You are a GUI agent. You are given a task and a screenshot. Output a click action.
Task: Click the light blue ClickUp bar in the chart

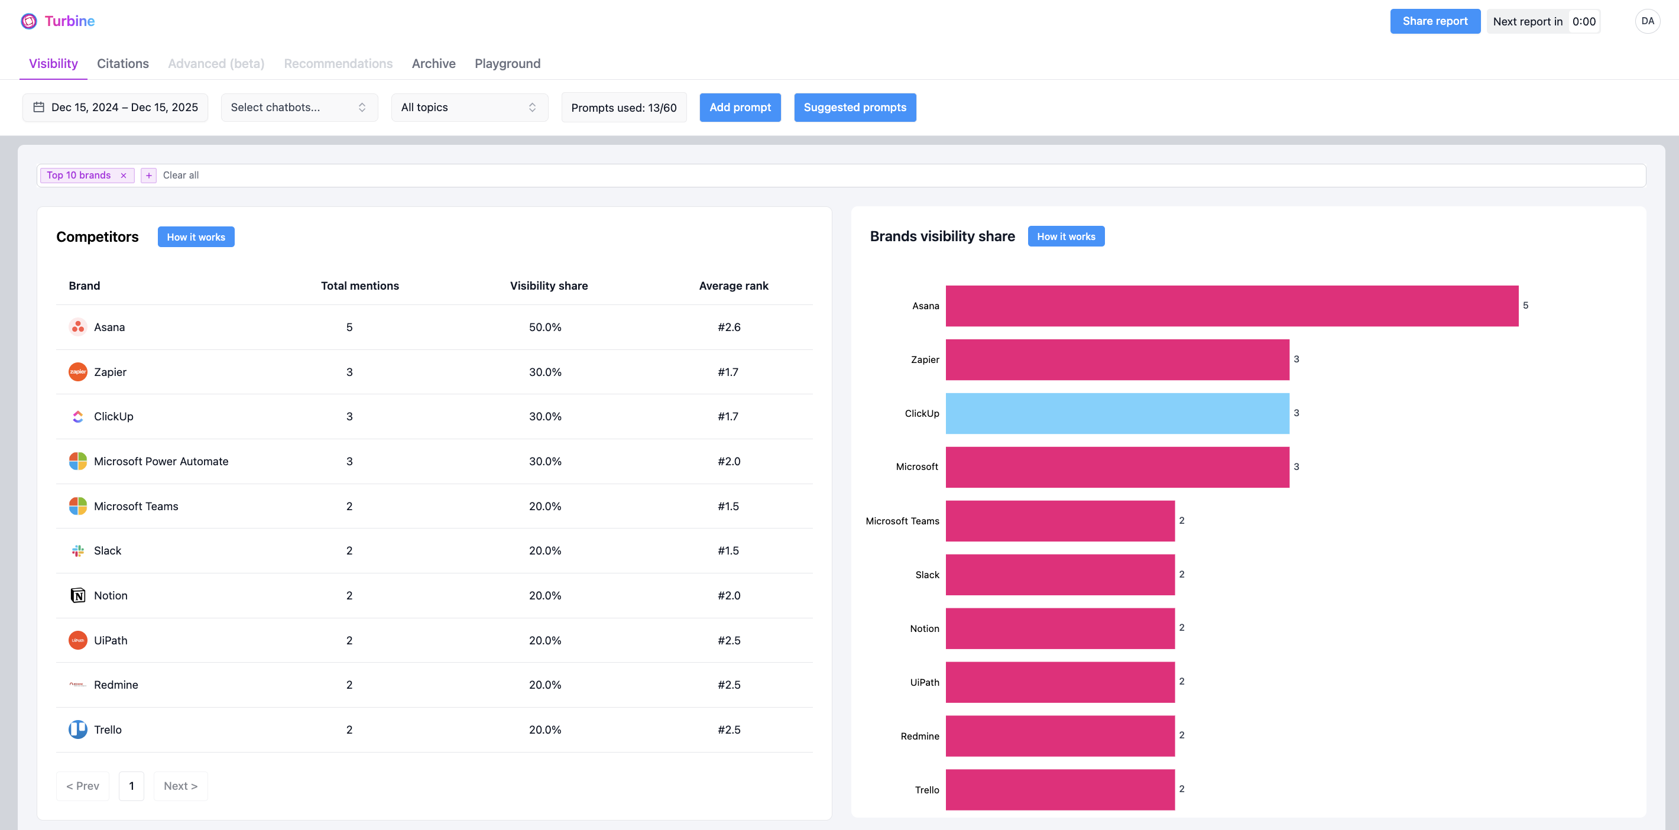(1117, 413)
